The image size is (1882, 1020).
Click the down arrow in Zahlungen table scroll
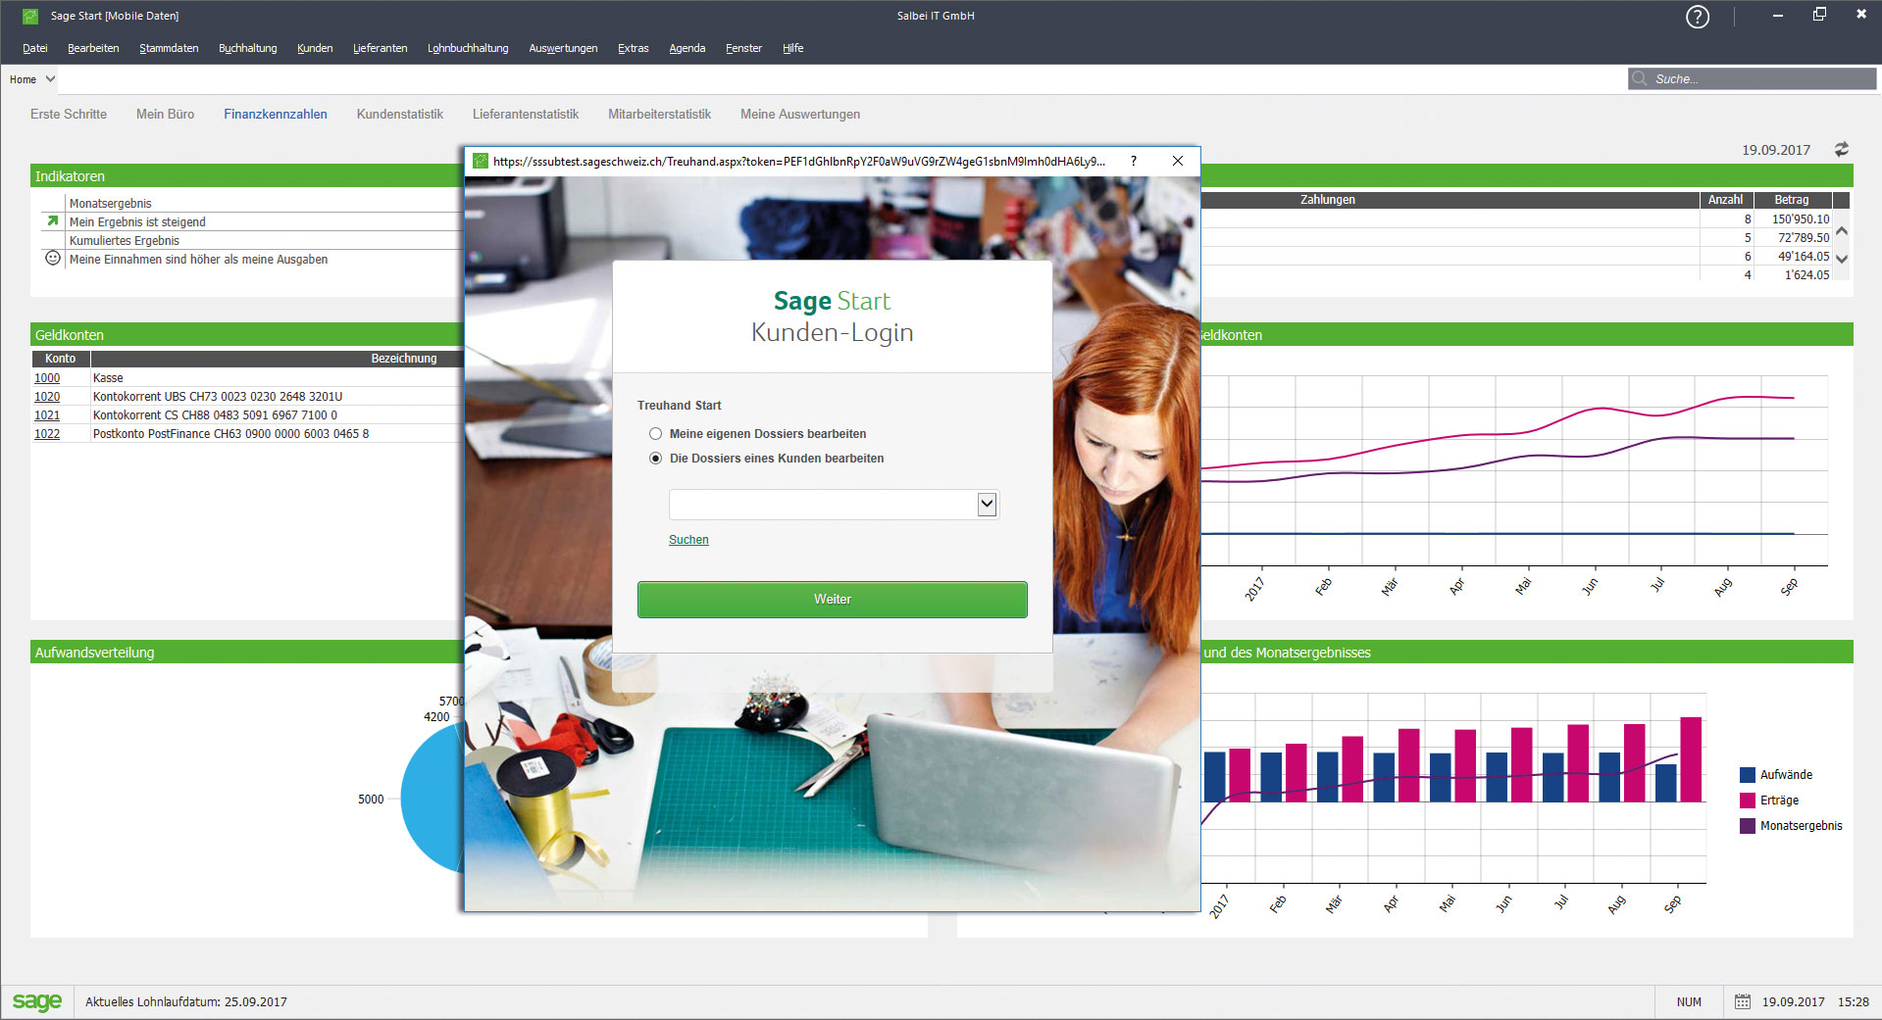click(x=1841, y=259)
